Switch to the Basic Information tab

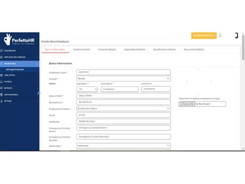55,50
